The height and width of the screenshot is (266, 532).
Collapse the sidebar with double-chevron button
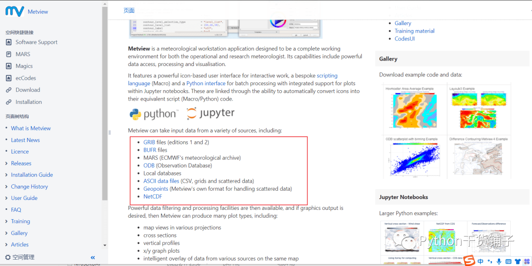tap(93, 258)
